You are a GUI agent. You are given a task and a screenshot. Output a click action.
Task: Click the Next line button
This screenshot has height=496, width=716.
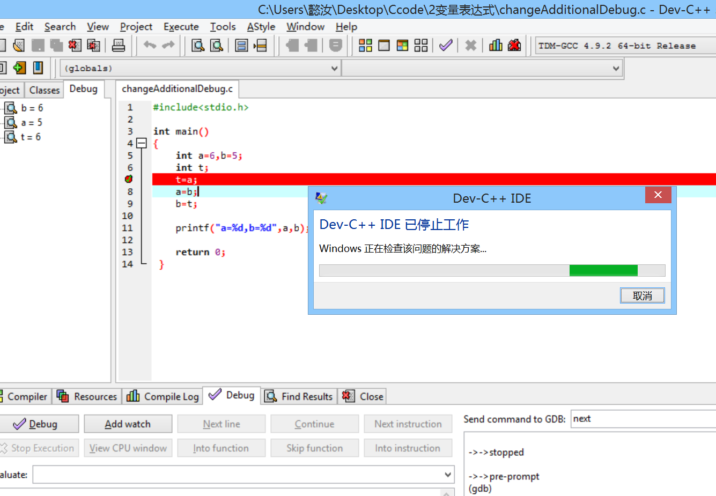[222, 424]
